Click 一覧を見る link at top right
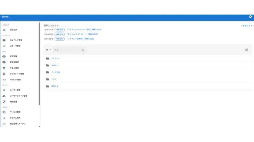Screen dimensions: 254x142 246,26
